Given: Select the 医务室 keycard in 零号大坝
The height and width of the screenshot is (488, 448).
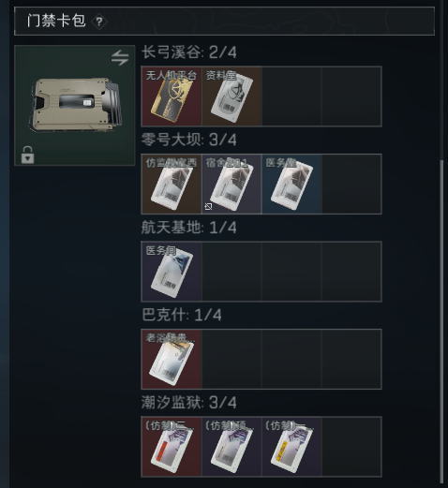Looking at the screenshot, I should (291, 184).
